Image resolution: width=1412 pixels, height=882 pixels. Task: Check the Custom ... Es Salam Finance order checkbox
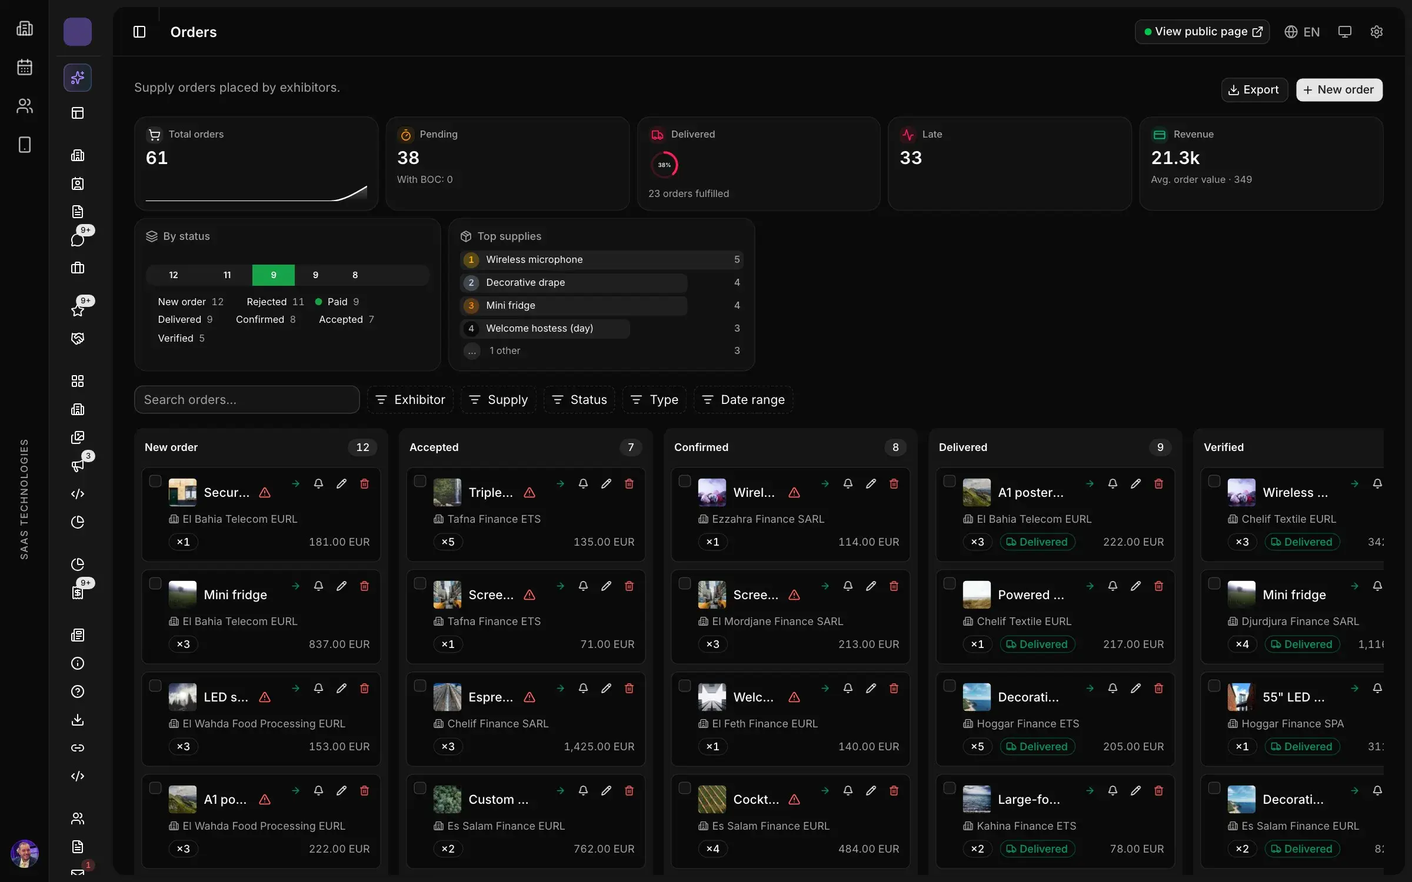pyautogui.click(x=419, y=788)
